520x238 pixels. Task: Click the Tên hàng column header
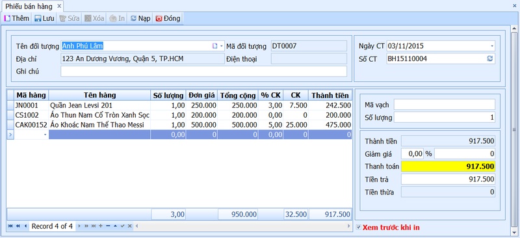click(x=99, y=96)
